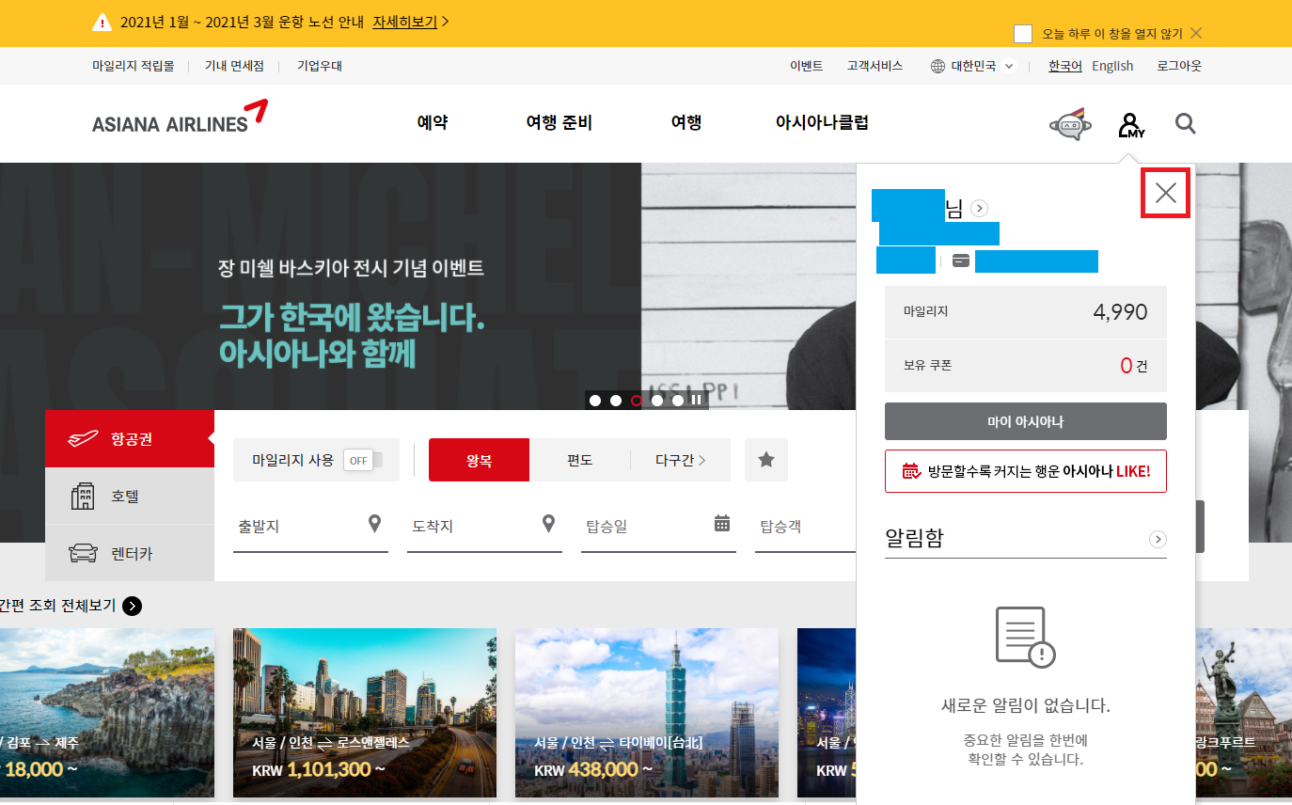This screenshot has height=805, width=1292.
Task: Click the MY profile icon
Action: 1131,125
